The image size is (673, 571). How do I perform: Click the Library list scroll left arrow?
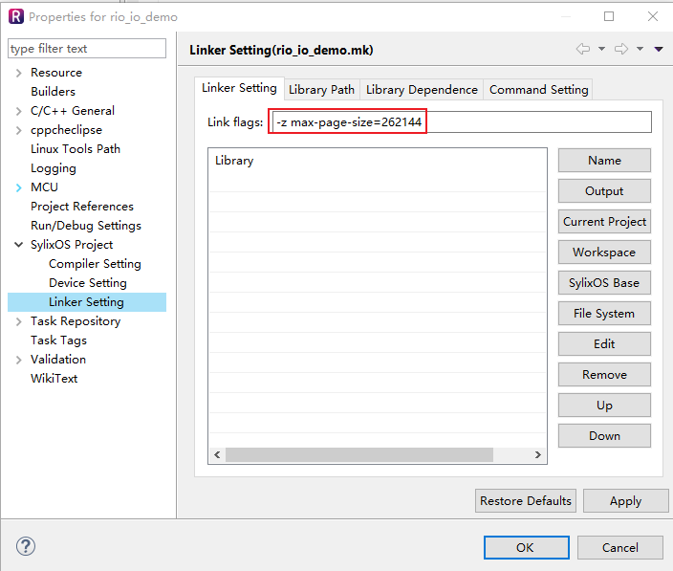217,454
